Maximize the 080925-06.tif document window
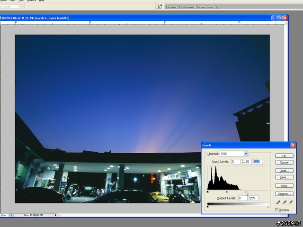The height and width of the screenshot is (227, 303). 279,18
